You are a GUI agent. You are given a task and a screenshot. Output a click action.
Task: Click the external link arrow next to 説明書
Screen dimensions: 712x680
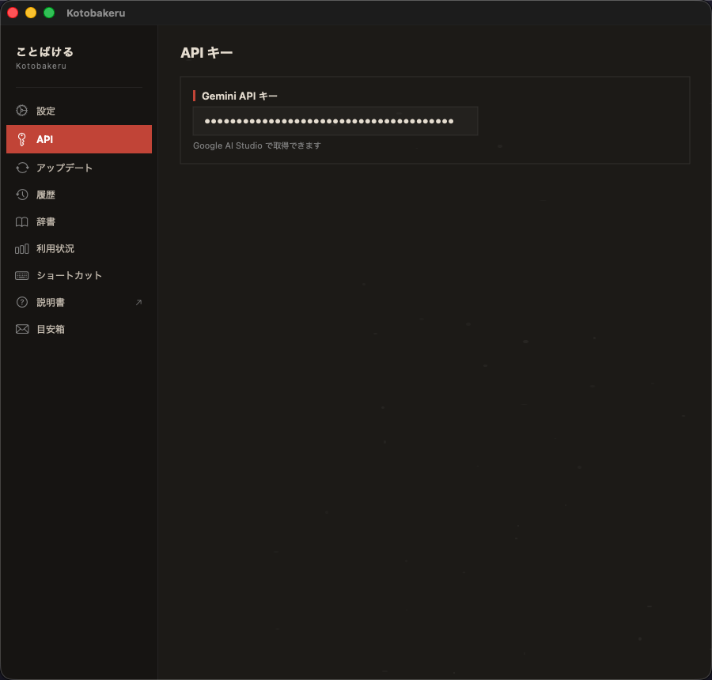138,302
